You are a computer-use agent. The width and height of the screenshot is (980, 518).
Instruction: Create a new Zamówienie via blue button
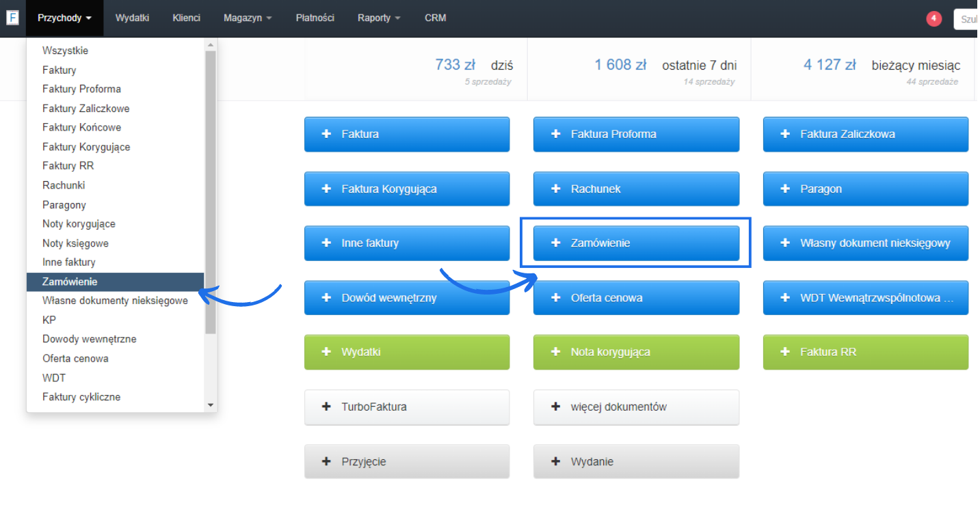click(636, 243)
